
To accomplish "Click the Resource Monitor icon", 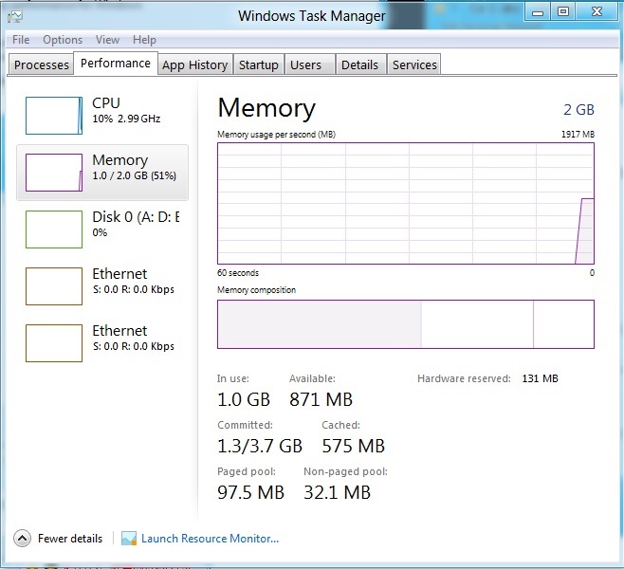I will point(129,539).
